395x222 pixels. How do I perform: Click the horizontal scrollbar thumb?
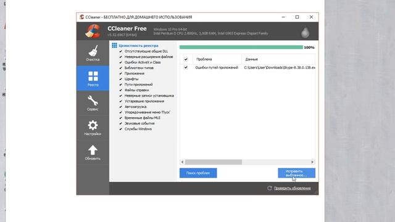[214, 162]
